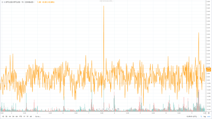Open chart settings gear near time axis

(x=209, y=113)
